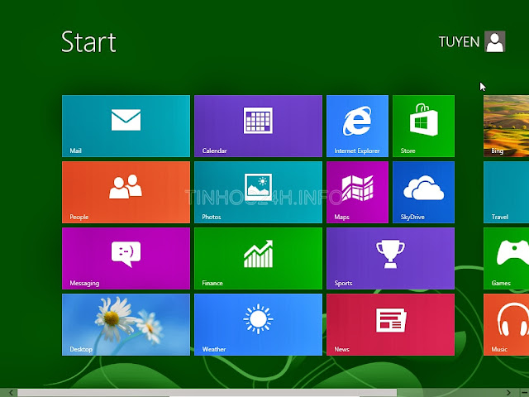
Task: Open the Weather tile
Action: 258,324
